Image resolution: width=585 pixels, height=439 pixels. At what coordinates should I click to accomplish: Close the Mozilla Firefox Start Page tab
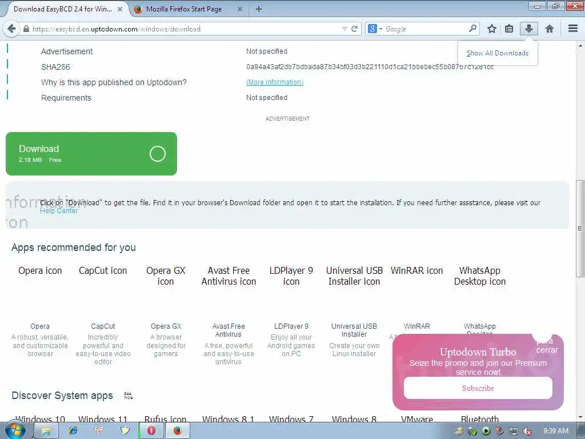point(239,9)
